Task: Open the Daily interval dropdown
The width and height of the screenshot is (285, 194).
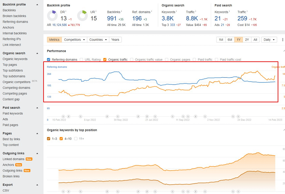Action: 269,40
